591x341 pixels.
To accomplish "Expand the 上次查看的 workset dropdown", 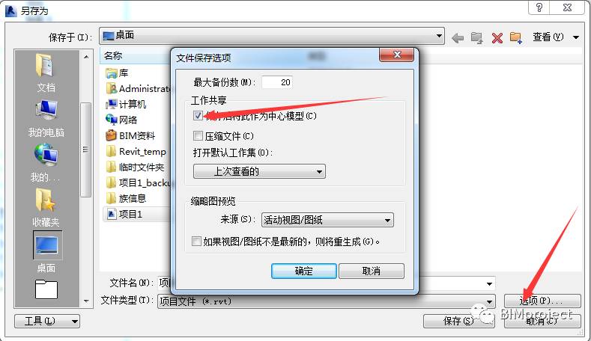I will (x=259, y=171).
